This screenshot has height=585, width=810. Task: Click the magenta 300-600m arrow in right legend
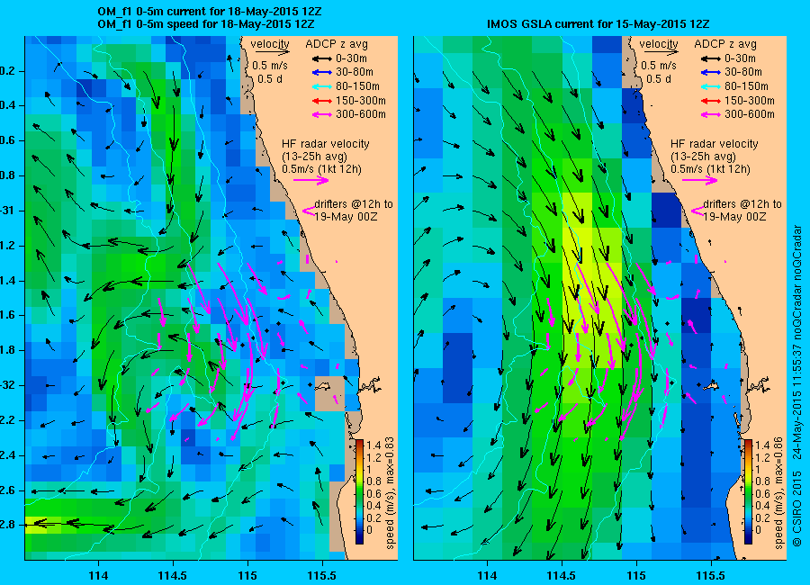711,114
